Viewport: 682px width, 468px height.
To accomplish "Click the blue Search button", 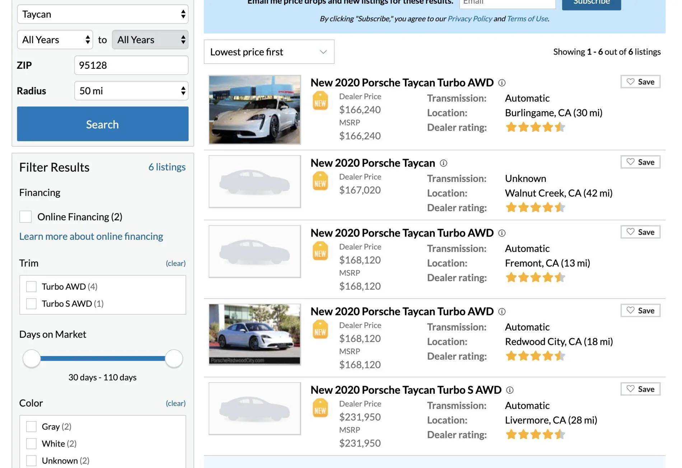I will (x=103, y=124).
